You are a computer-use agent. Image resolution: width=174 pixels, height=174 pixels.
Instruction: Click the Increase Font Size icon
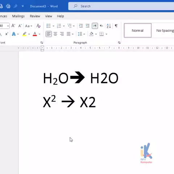point(13,26)
